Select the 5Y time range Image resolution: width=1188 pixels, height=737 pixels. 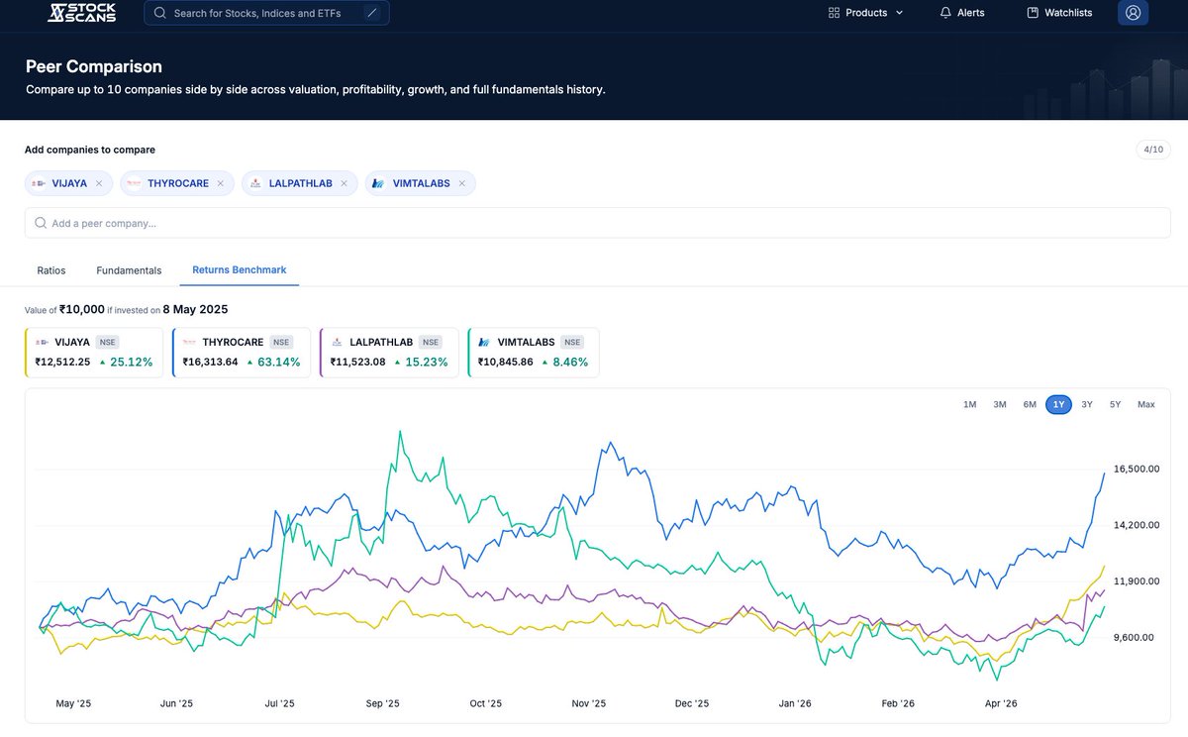coord(1116,404)
